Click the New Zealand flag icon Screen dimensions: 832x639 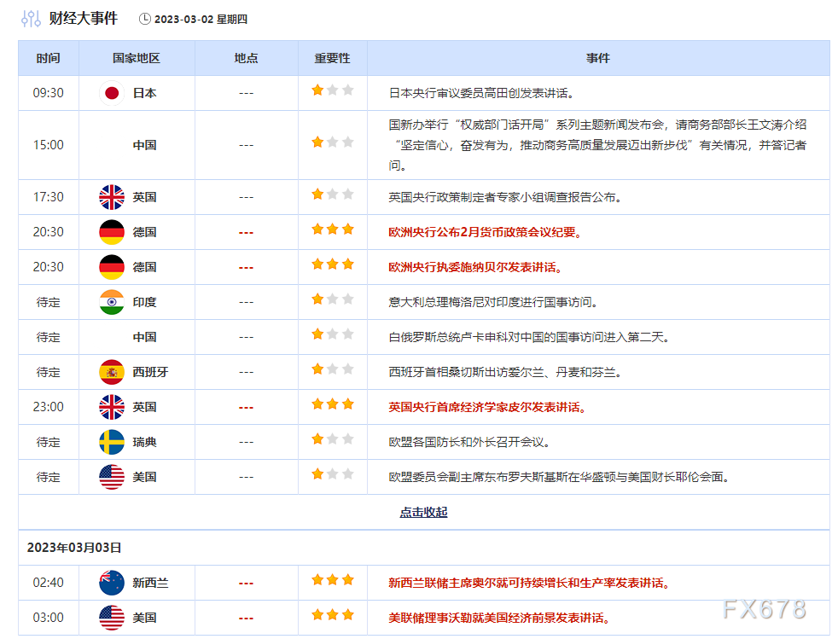(x=112, y=583)
